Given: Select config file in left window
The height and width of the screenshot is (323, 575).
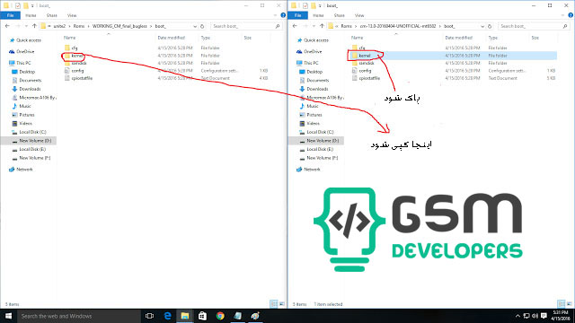Looking at the screenshot, I should point(74,71).
